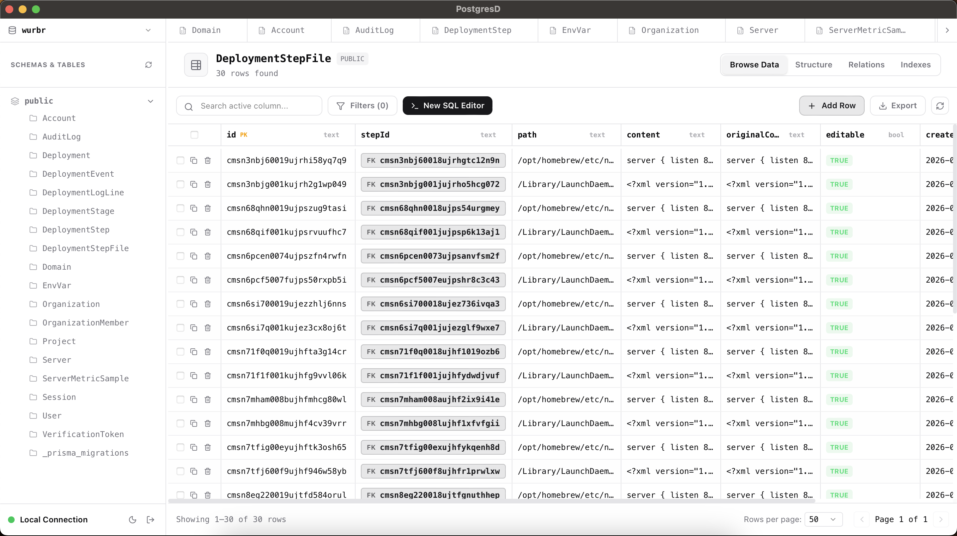This screenshot has width=957, height=536.
Task: Copy row cmsn3nbj60019ujrhi58yq7q9
Action: (193, 160)
